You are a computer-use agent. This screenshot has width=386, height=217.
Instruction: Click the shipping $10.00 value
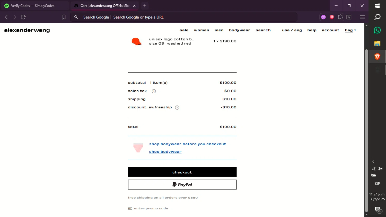coord(229,99)
